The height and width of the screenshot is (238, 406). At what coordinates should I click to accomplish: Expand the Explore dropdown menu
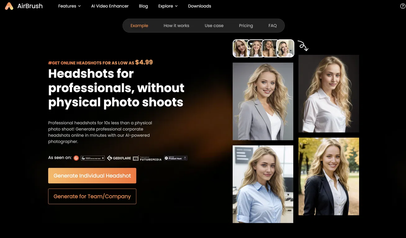pyautogui.click(x=168, y=6)
